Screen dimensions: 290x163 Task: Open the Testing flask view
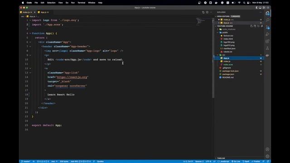click(x=267, y=48)
